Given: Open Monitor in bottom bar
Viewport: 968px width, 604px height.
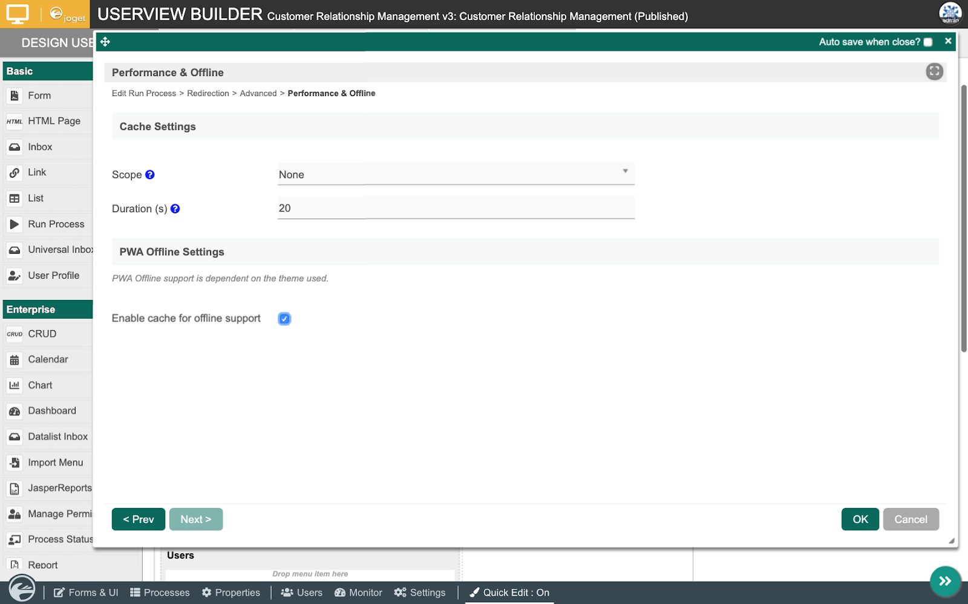Looking at the screenshot, I should [x=358, y=593].
